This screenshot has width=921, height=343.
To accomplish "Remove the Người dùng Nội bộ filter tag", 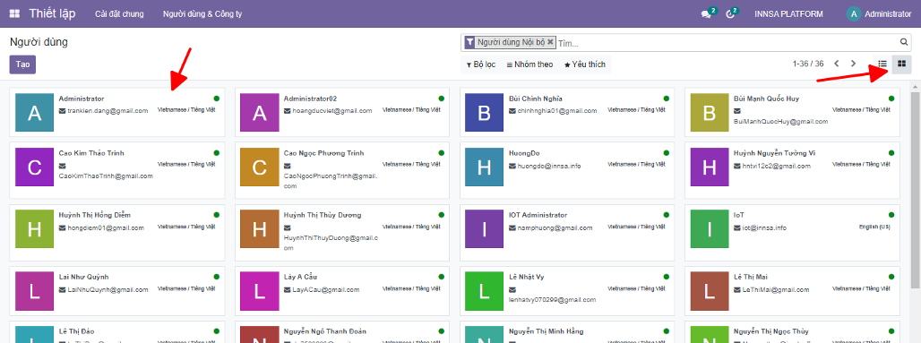I will pos(550,42).
